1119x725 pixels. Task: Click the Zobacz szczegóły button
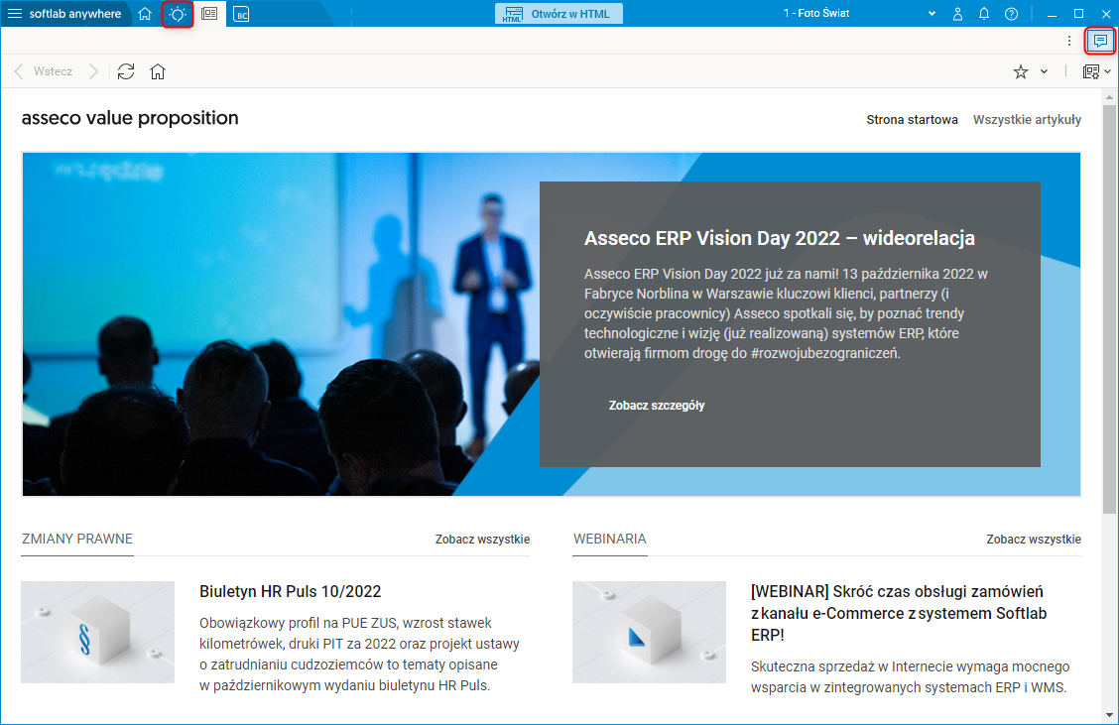pyautogui.click(x=657, y=406)
